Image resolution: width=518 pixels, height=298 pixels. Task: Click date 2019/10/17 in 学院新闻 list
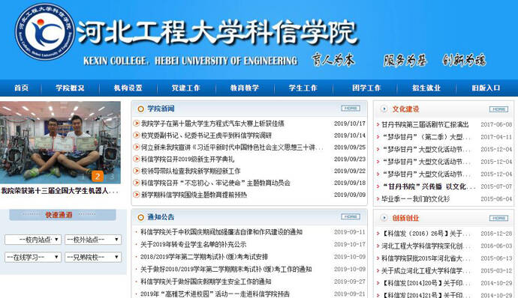coord(350,124)
